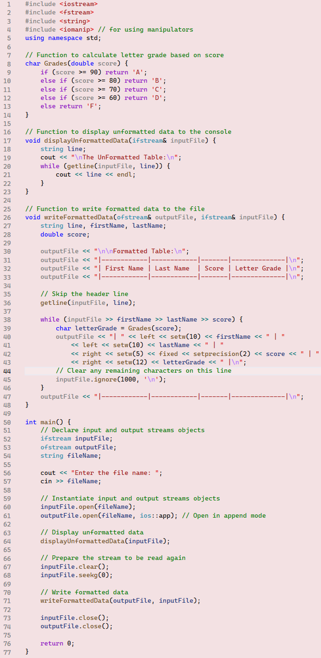Click '#include <fstream>' on line 2
Viewport: 321px width, 658px height.
(59, 13)
